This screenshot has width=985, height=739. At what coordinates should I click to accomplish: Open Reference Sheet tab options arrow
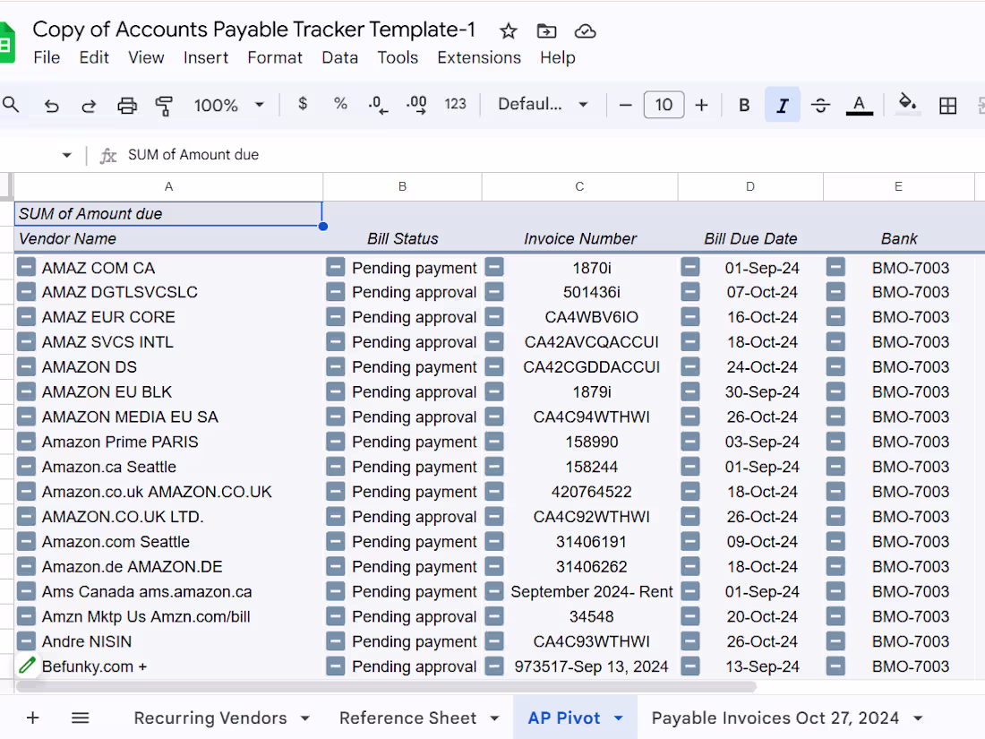point(494,718)
